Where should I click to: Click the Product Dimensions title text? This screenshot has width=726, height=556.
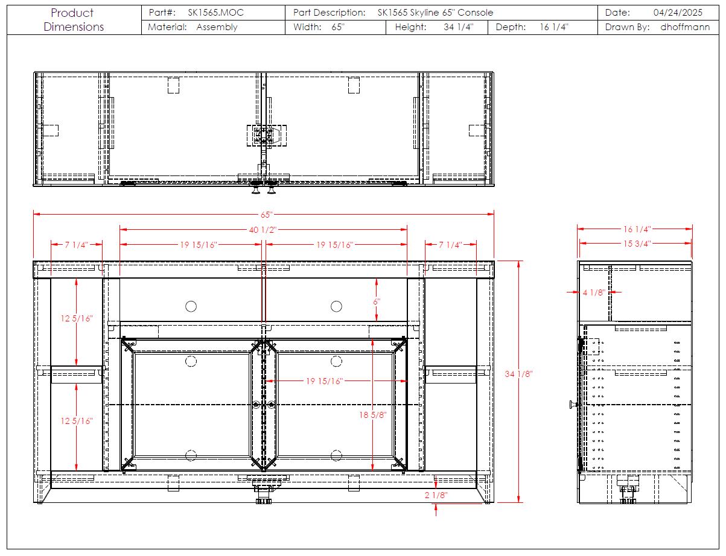[x=73, y=20]
